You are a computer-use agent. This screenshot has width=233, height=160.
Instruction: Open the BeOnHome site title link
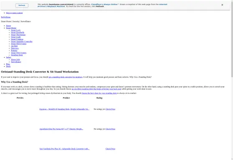click(6, 17)
